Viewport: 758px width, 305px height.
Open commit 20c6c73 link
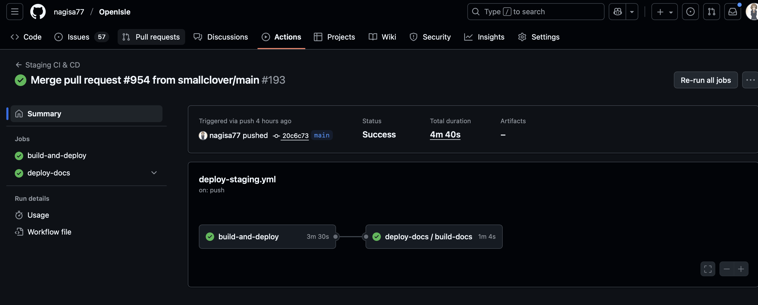pyautogui.click(x=295, y=136)
